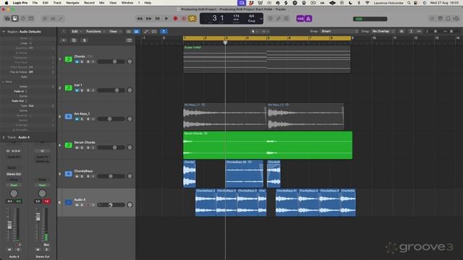The image size is (463, 260).
Task: Toggle the purple Count-in button
Action: click(300, 19)
